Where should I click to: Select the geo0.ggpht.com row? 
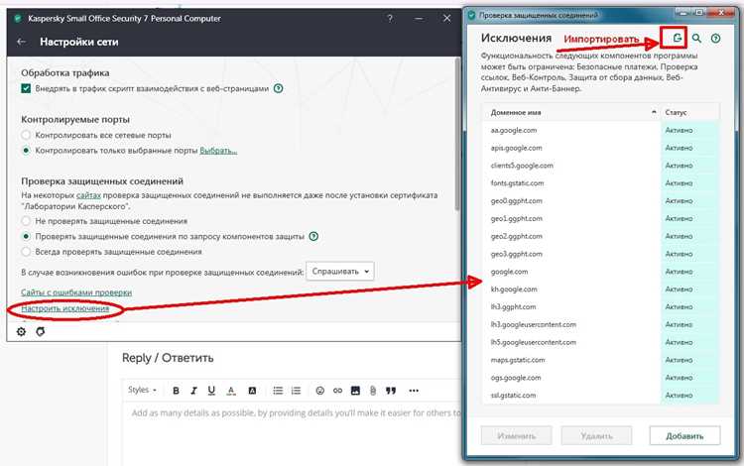click(x=601, y=201)
